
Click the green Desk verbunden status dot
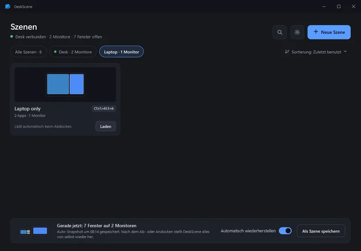12,37
